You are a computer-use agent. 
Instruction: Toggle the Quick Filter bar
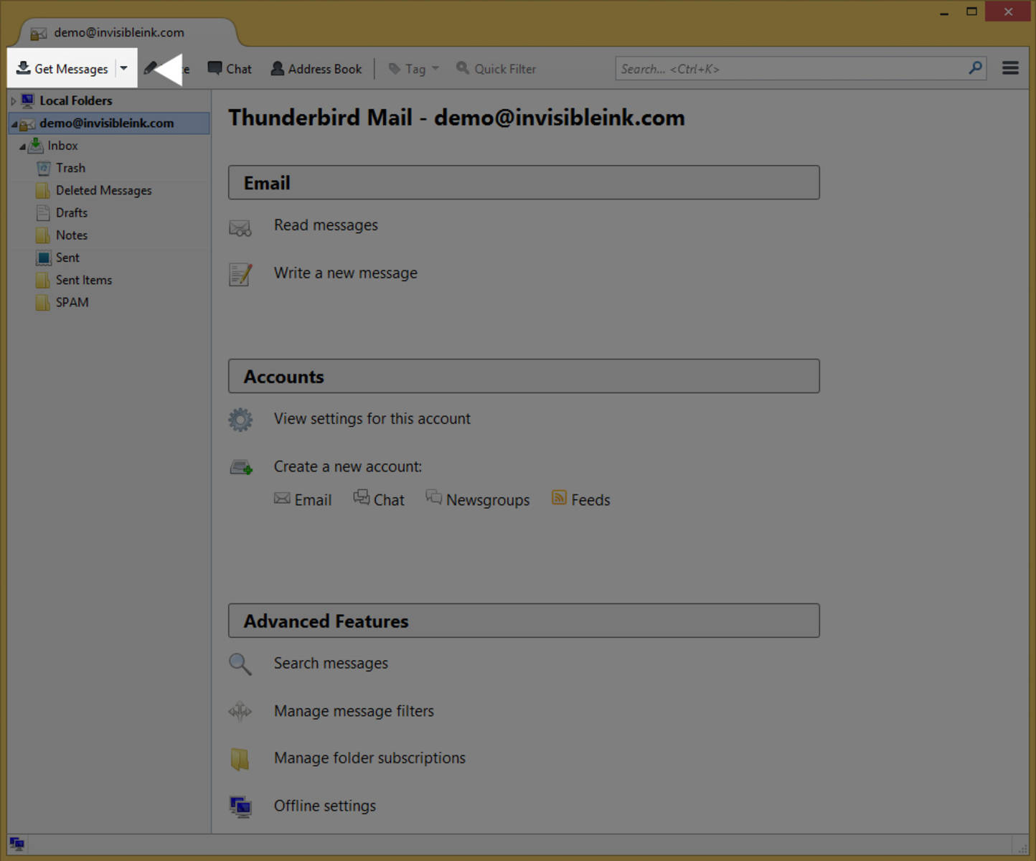[x=496, y=69]
